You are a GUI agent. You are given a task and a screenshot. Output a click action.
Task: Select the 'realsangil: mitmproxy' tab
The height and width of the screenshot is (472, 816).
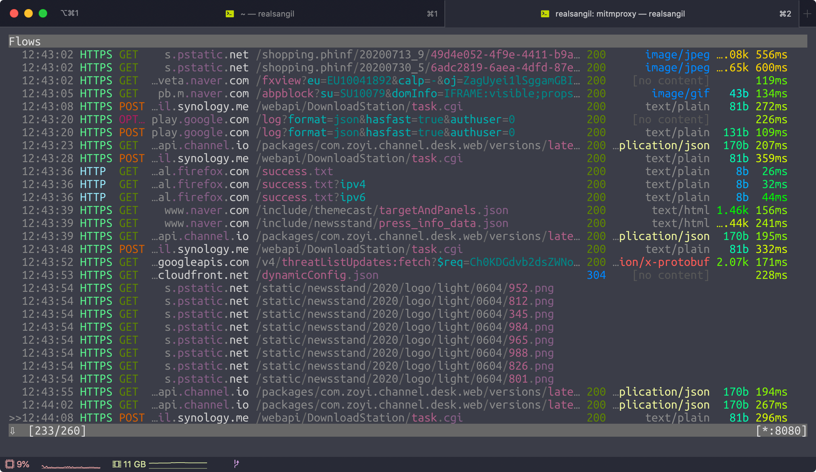(622, 14)
